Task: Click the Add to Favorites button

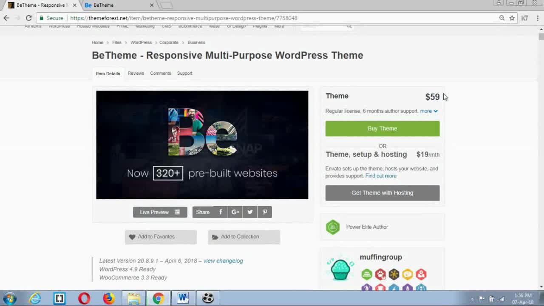Action: coord(161,237)
